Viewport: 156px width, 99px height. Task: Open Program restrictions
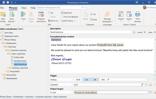click(41, 17)
